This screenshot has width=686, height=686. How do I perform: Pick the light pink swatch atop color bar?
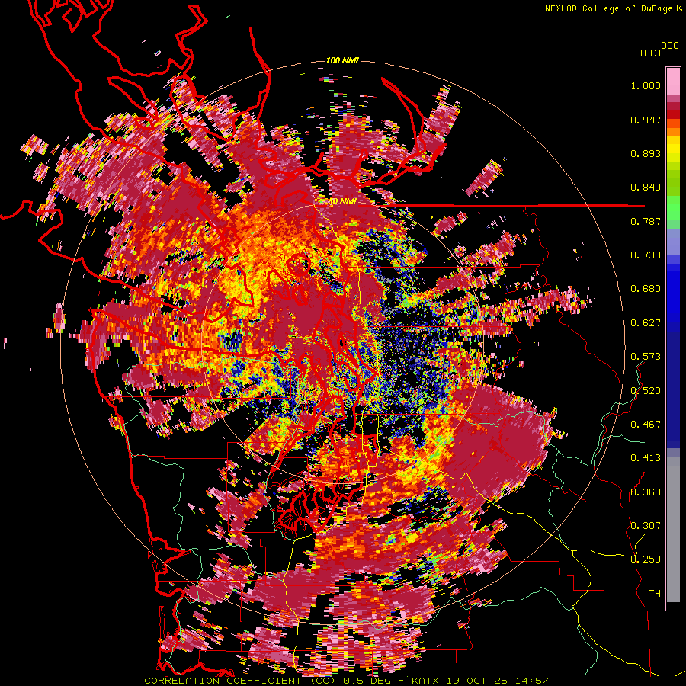click(673, 81)
